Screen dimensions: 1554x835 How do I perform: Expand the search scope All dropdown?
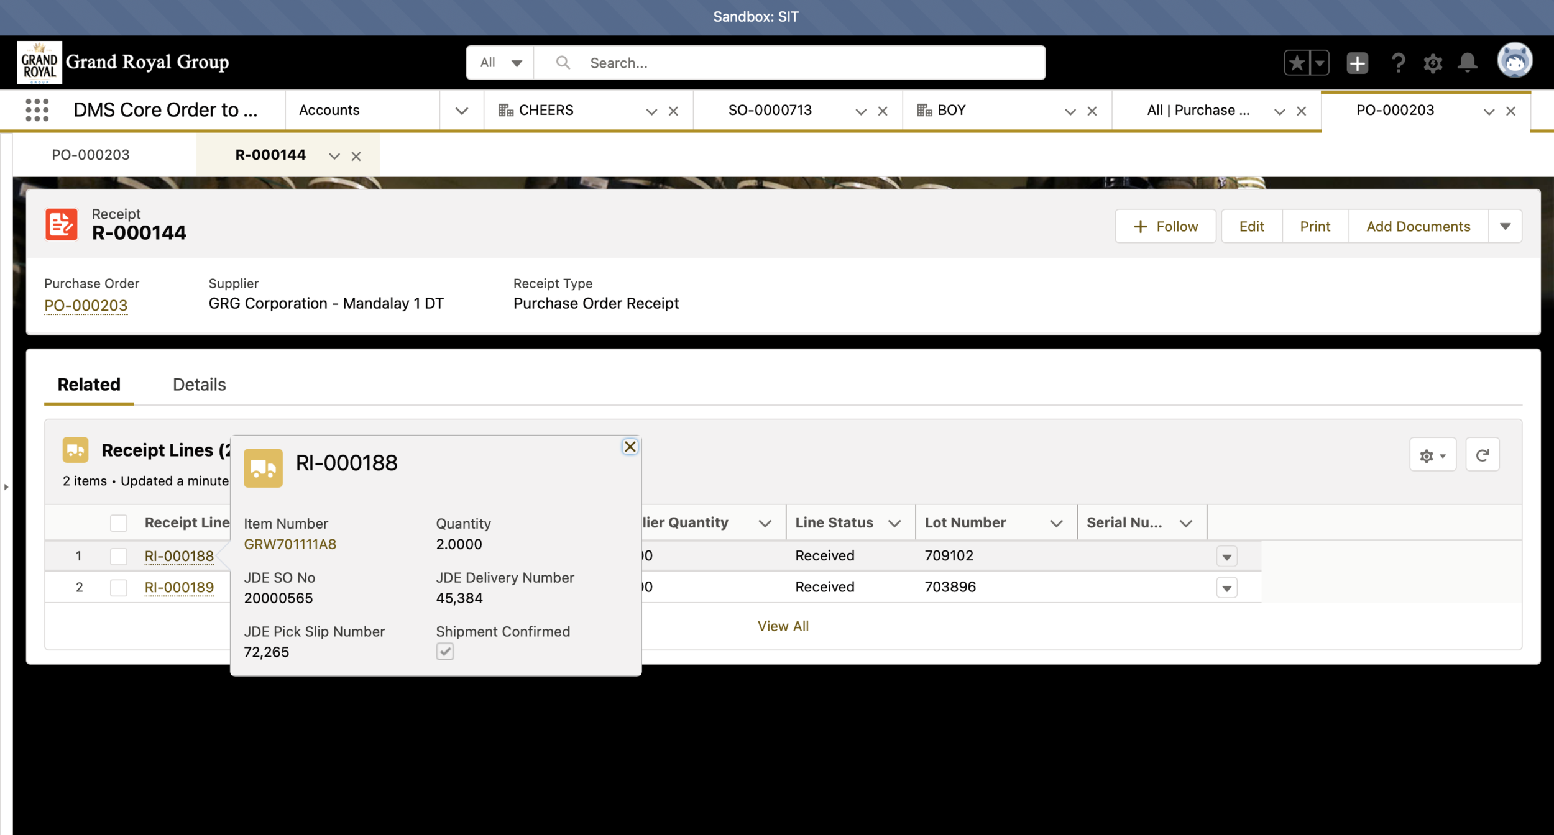pyautogui.click(x=500, y=63)
